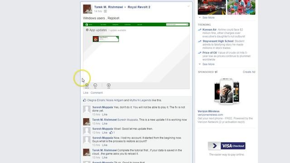
Task: Click the sponsored megaphone icon
Action: point(216,72)
